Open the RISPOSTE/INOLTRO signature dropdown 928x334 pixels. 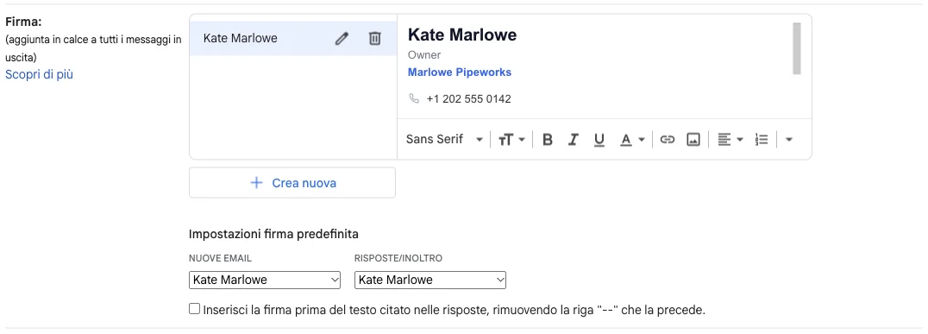[430, 280]
